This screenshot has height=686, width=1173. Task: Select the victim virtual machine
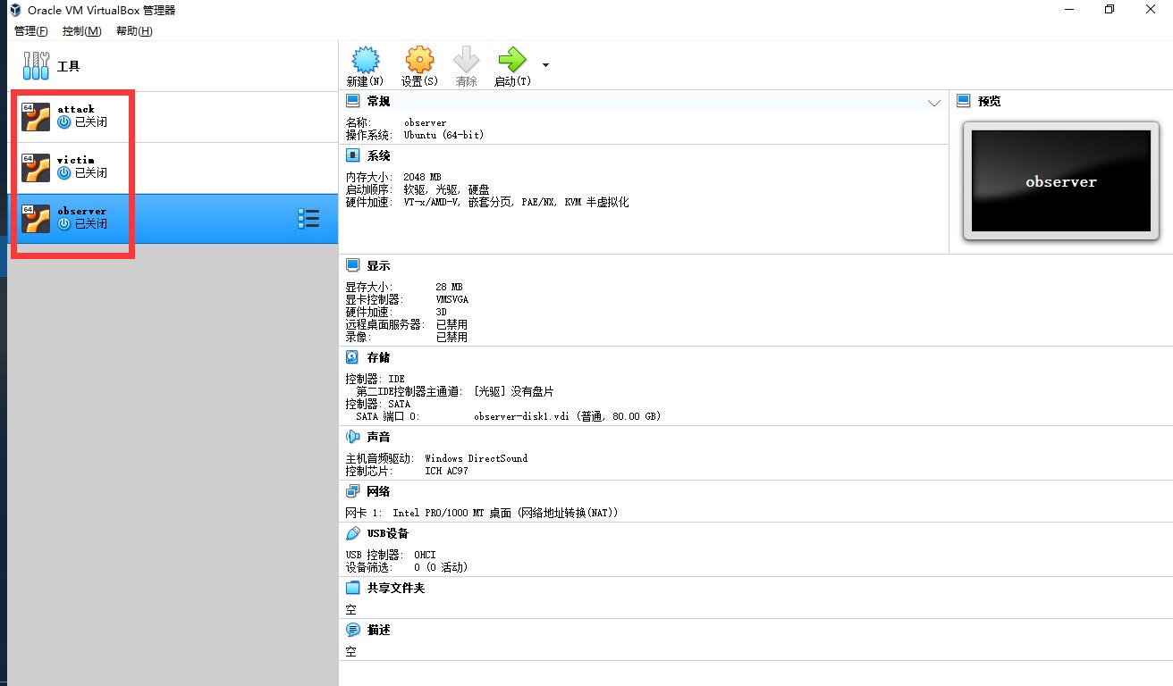point(173,168)
